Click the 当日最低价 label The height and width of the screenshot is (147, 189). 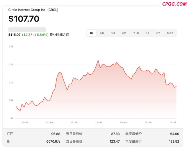point(74,134)
